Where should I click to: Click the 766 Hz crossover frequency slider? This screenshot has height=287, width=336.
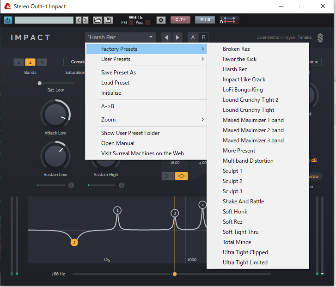(171, 274)
